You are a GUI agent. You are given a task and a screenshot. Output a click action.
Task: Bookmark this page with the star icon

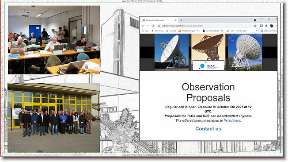(255, 26)
